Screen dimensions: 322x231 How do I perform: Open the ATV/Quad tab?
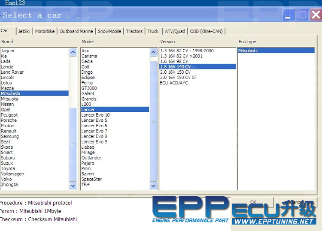coord(175,31)
